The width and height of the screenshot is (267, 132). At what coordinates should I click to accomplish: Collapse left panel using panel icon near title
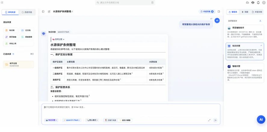pos(43,11)
